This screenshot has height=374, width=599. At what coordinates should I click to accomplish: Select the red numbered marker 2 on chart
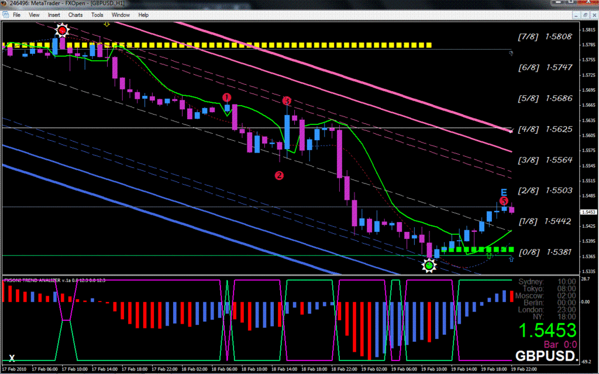[279, 175]
